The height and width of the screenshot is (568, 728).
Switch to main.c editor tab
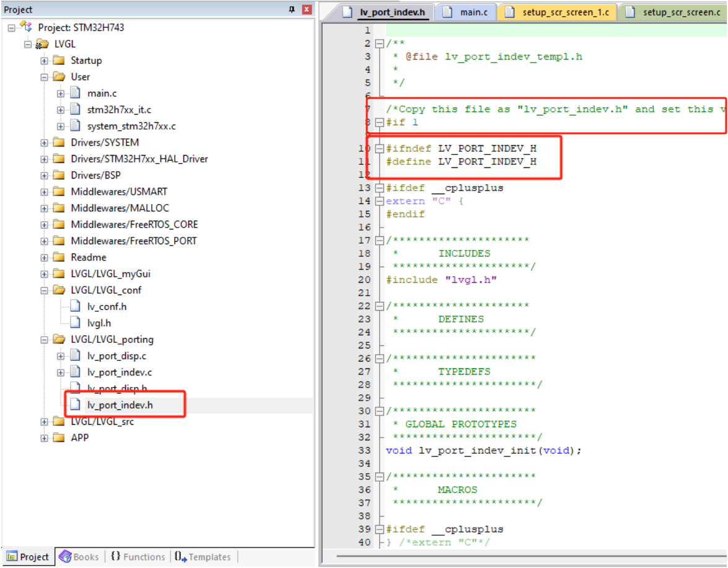pyautogui.click(x=467, y=12)
